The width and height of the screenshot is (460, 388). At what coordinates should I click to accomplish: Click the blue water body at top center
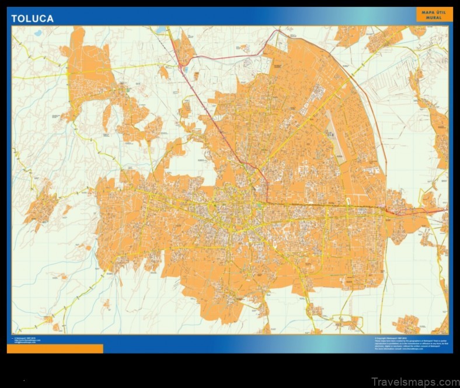click(161, 30)
